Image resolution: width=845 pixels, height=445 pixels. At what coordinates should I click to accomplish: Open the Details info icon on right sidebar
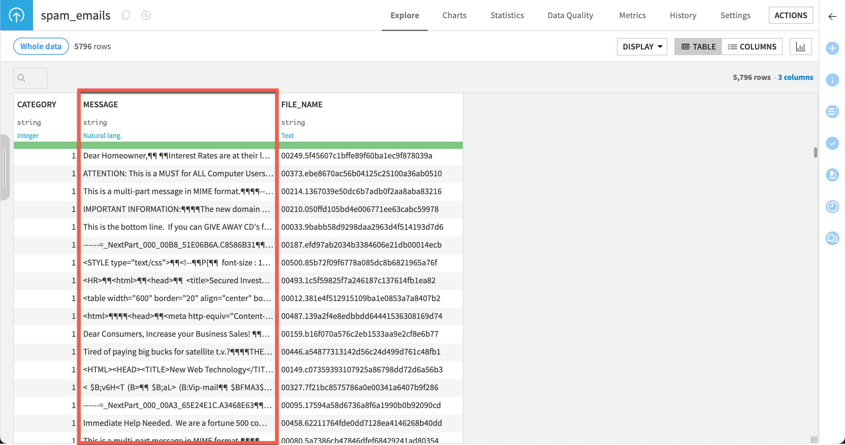pyautogui.click(x=832, y=80)
